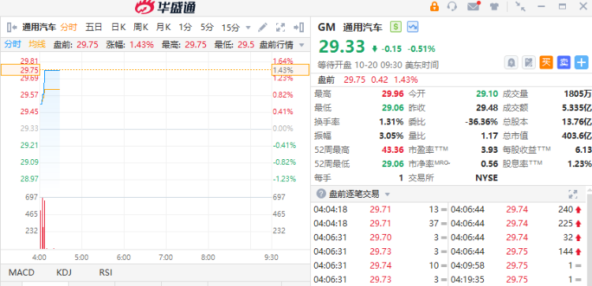Click the 1.43% marker on right axis
The height and width of the screenshot is (286, 592).
coord(290,70)
